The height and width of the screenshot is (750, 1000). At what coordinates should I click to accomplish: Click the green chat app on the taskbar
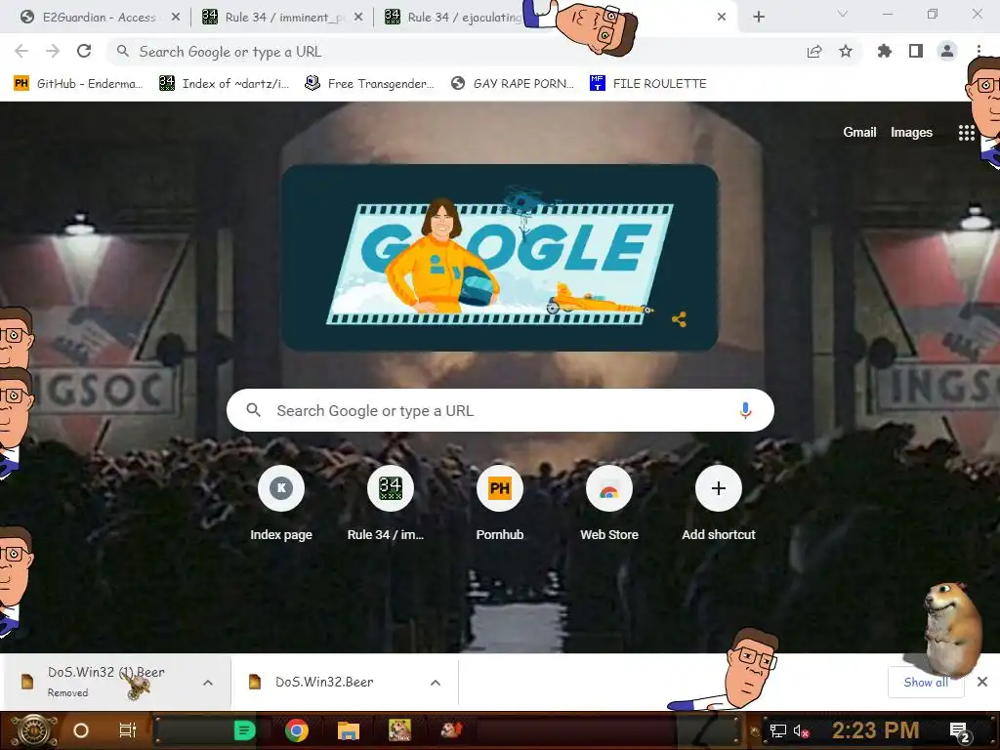244,730
